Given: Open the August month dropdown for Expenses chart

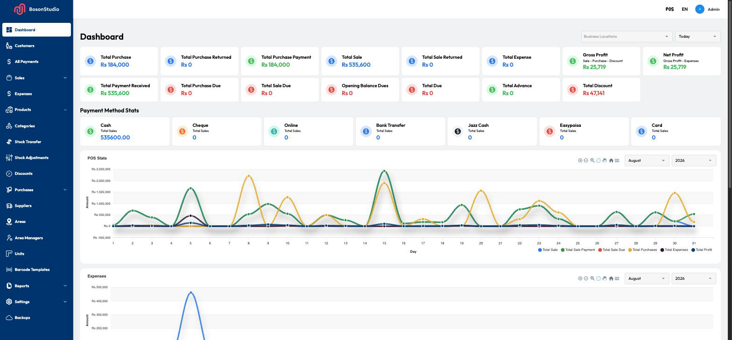Looking at the screenshot, I should pos(647,278).
